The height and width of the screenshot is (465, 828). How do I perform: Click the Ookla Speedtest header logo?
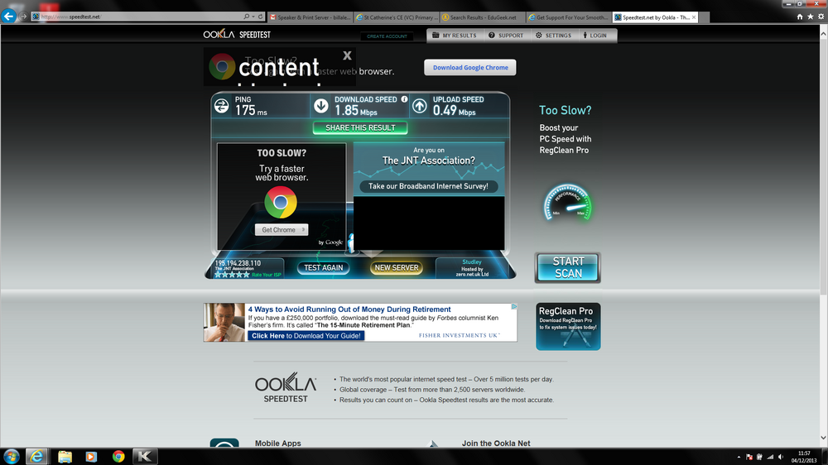tap(237, 34)
